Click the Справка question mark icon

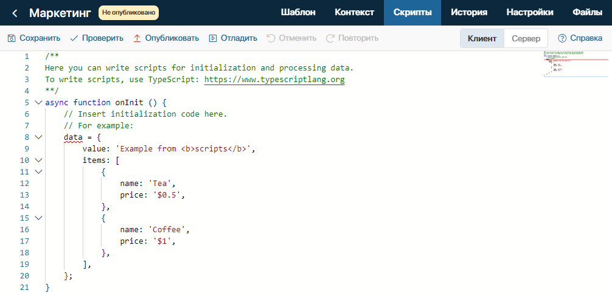(562, 38)
